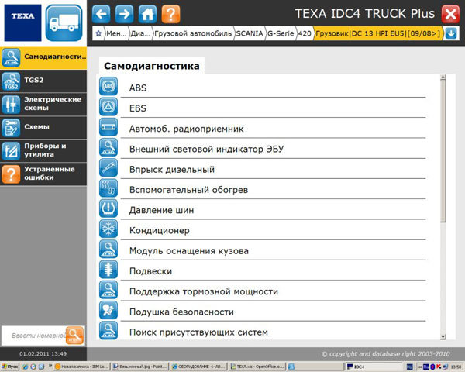Click icon beside Модуль оснащения кузова
Image resolution: width=465 pixels, height=372 pixels.
pyautogui.click(x=108, y=250)
